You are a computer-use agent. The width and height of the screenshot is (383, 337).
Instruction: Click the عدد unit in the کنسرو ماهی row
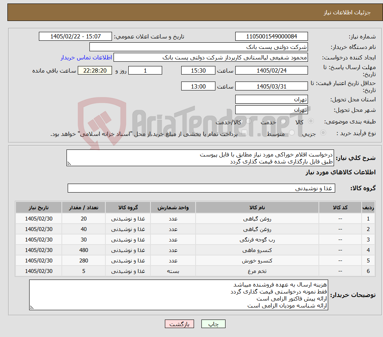pos(173,250)
